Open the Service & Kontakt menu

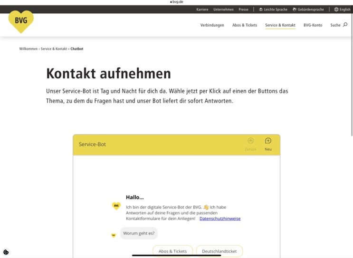pos(280,25)
